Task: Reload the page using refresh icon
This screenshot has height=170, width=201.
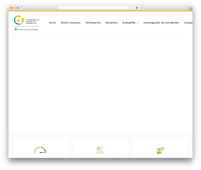Action: pos(131,8)
